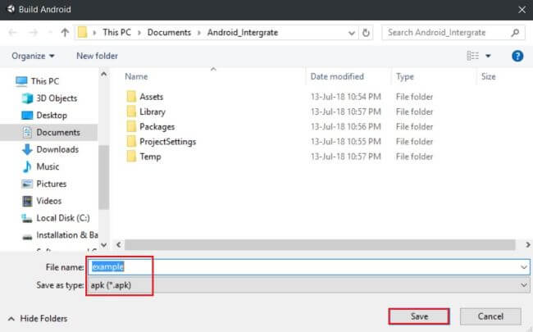Open the help question mark icon

click(x=517, y=56)
